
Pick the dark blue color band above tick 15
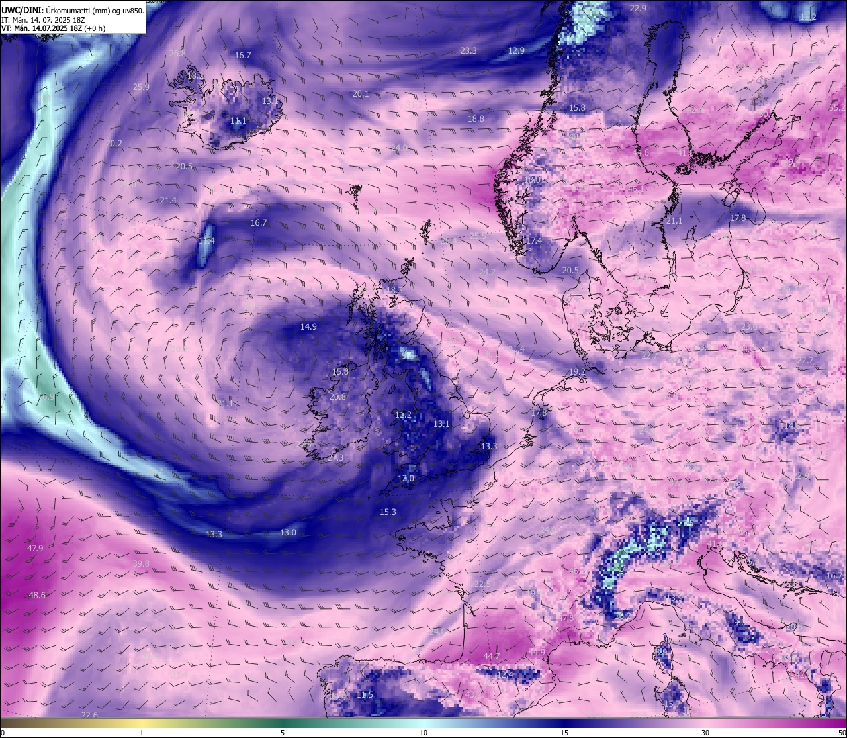coord(564,723)
